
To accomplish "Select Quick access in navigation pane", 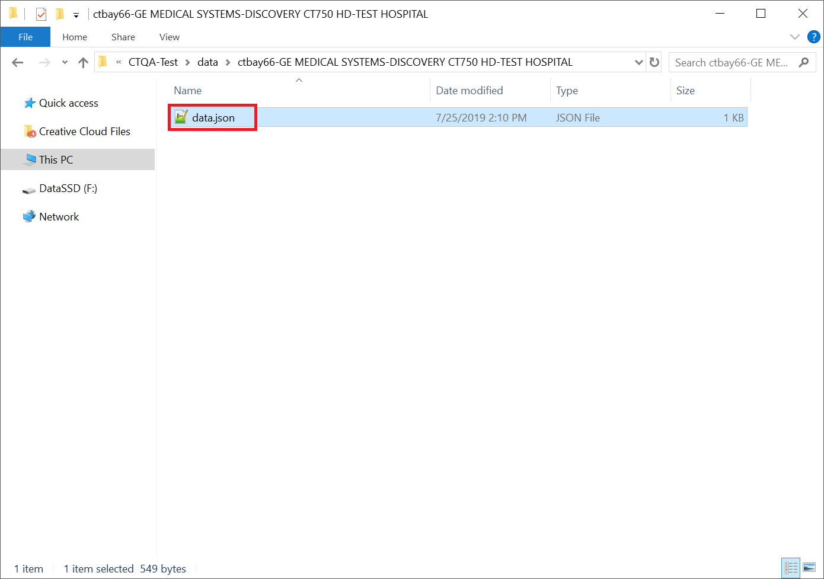I will tap(68, 103).
